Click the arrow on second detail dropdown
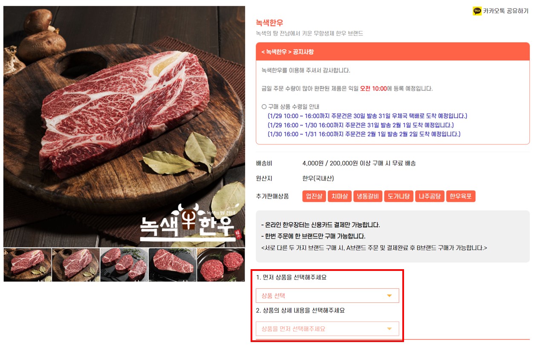537x345 pixels. point(389,329)
